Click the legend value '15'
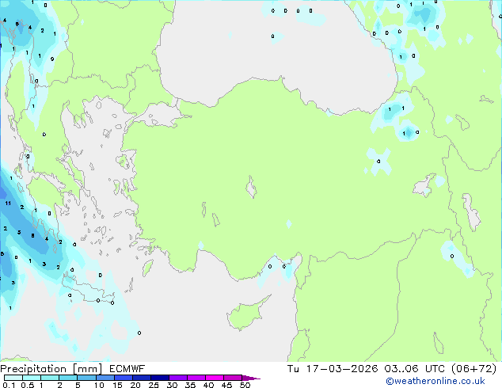The image size is (502, 388). 117,385
